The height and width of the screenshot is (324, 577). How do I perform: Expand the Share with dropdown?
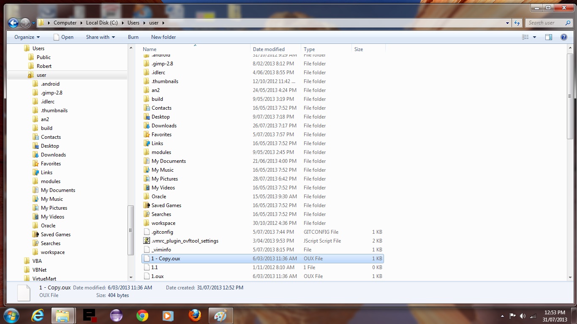(101, 37)
